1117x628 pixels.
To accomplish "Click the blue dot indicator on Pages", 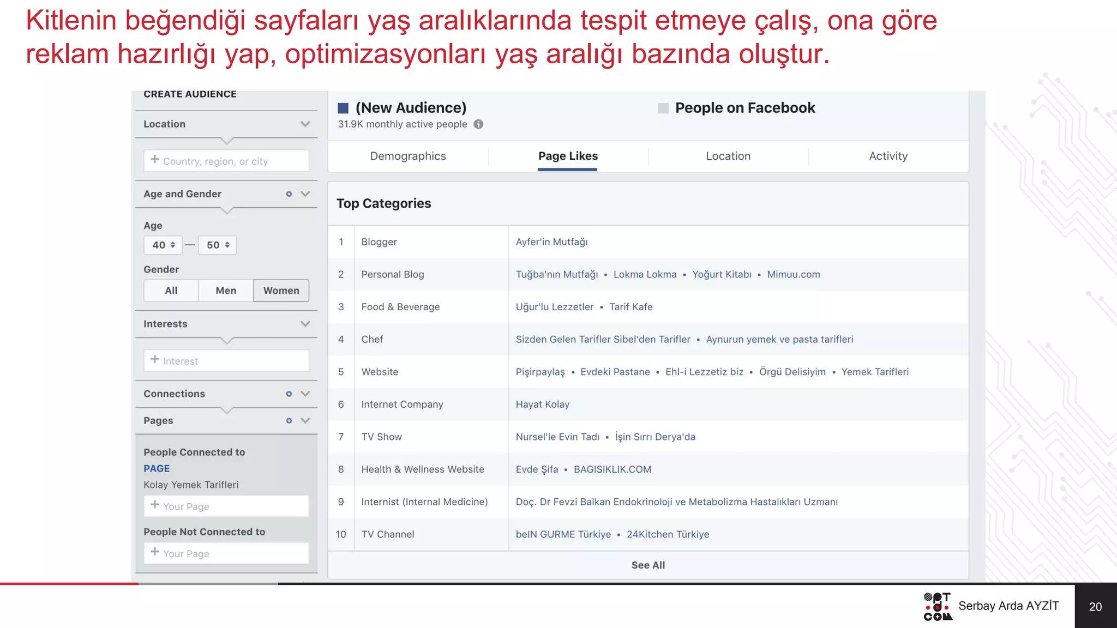I will (289, 420).
